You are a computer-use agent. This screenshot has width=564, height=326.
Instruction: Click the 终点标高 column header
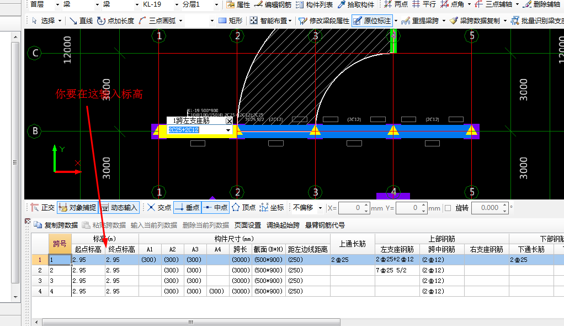(x=121, y=249)
